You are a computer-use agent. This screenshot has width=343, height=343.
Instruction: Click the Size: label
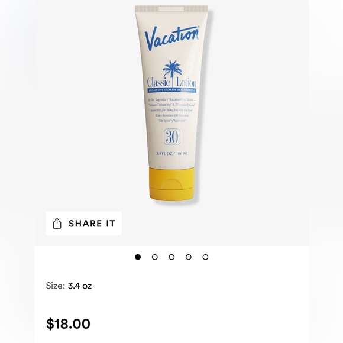(x=56, y=286)
